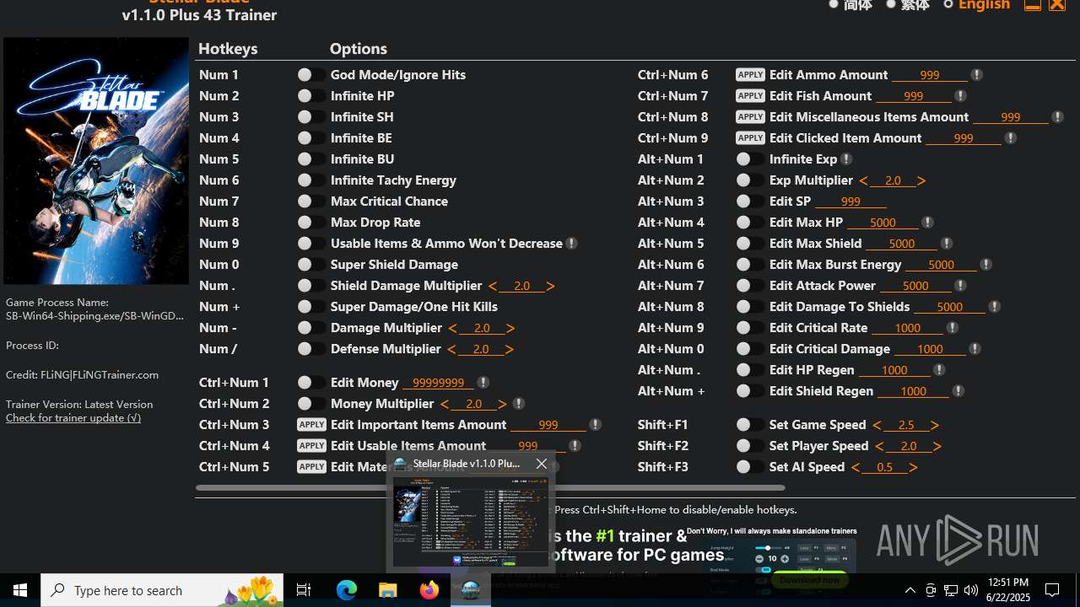The image size is (1080, 607).
Task: Click the Edit SP value field
Action: [850, 201]
